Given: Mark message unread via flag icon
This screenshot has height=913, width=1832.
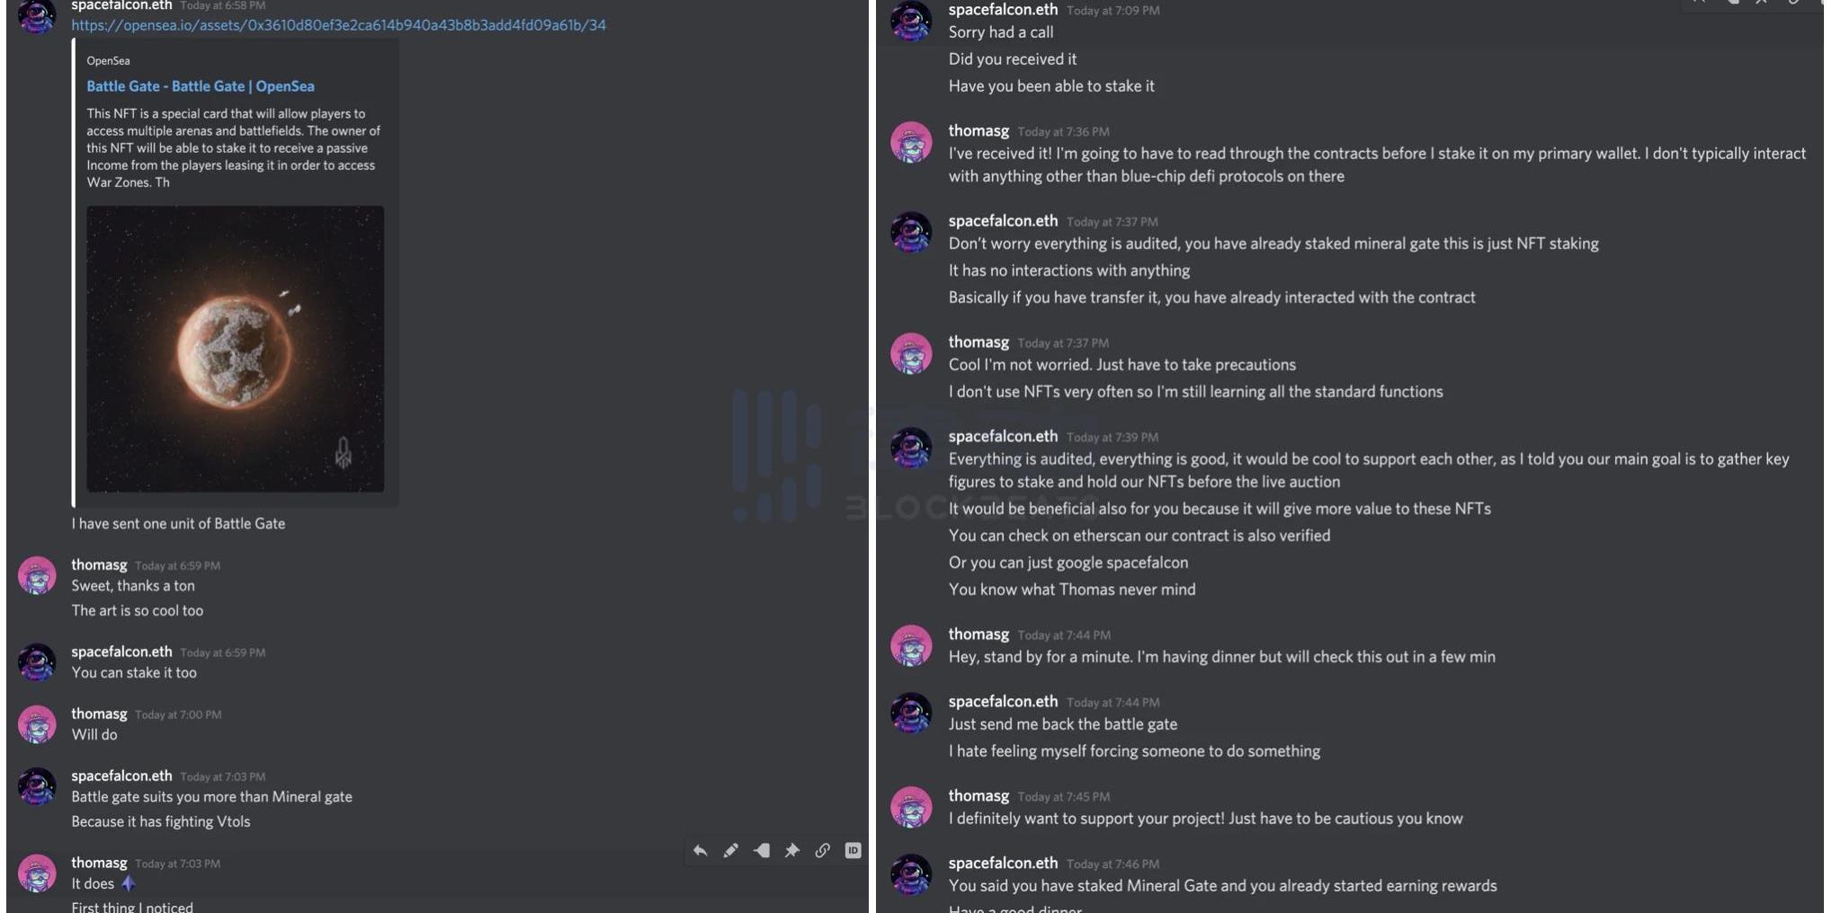Looking at the screenshot, I should [761, 850].
